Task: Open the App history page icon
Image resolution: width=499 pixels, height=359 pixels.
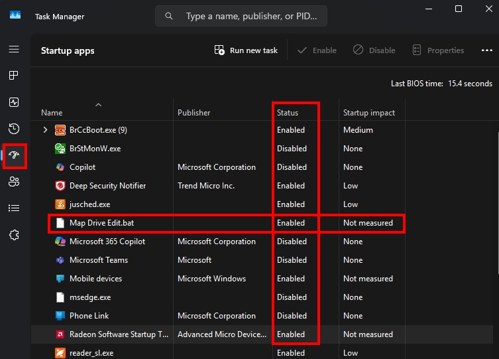Action: 14,129
